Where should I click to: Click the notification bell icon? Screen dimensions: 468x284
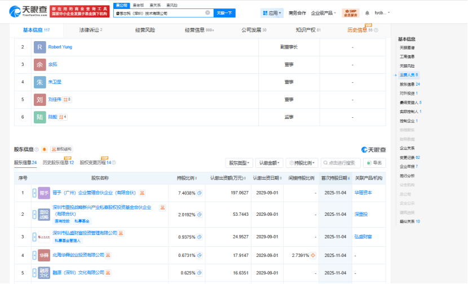coord(368,12)
